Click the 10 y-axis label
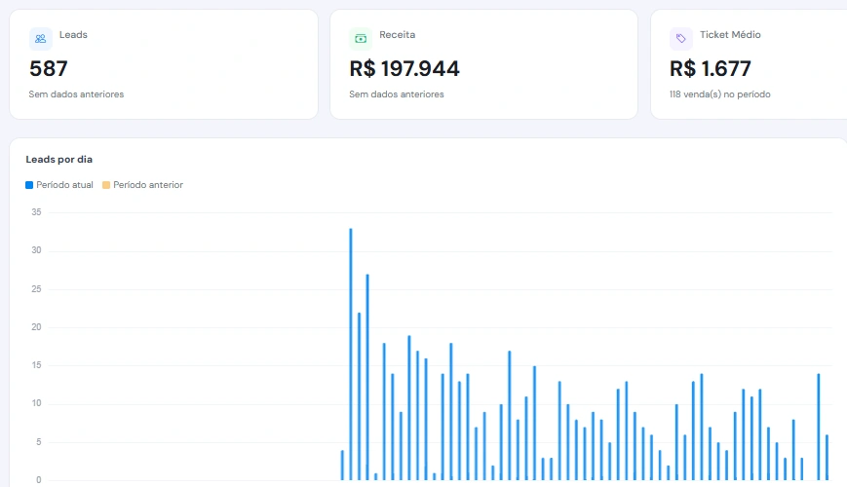Image resolution: width=847 pixels, height=487 pixels. tap(36, 404)
